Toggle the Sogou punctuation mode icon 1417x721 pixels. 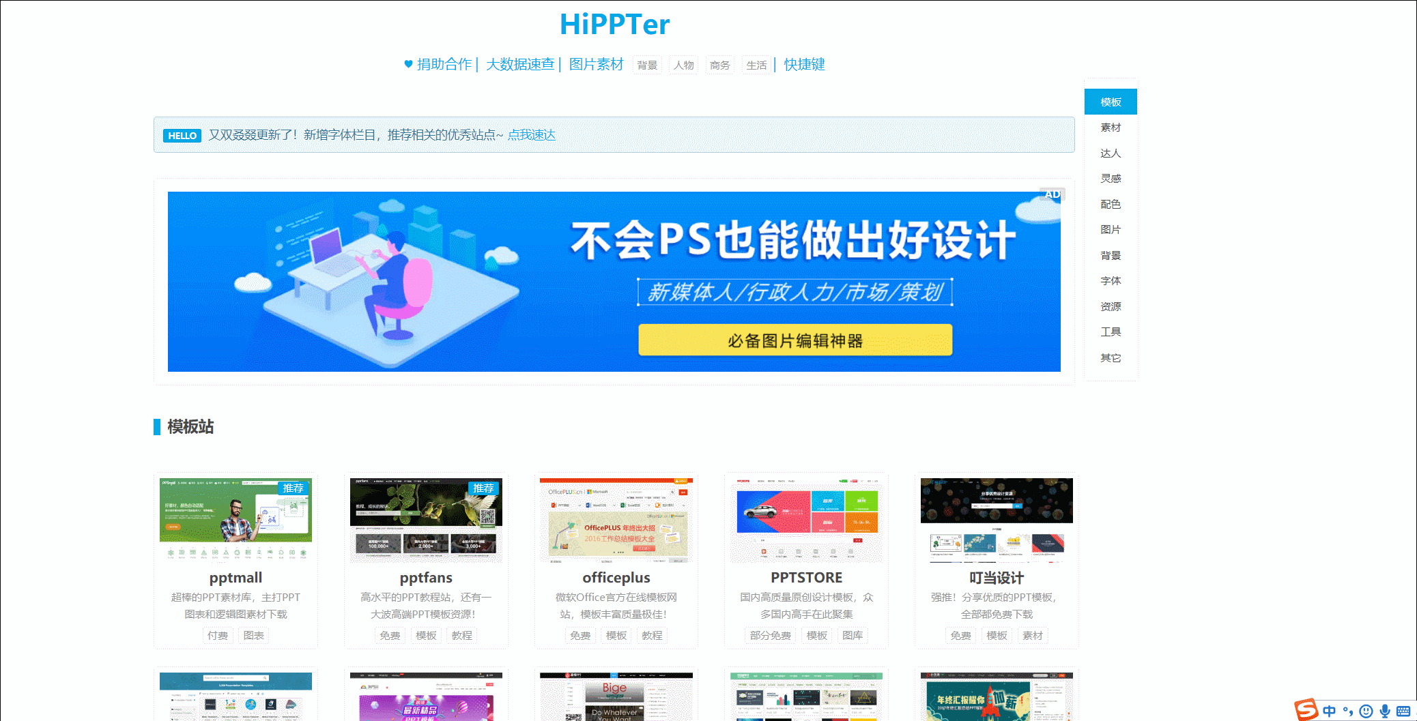click(x=1347, y=711)
